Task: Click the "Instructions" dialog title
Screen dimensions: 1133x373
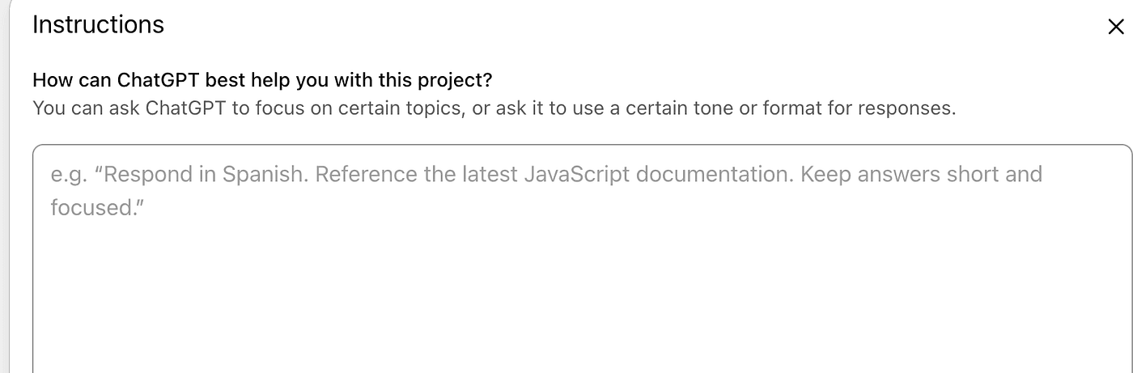Action: 98,25
